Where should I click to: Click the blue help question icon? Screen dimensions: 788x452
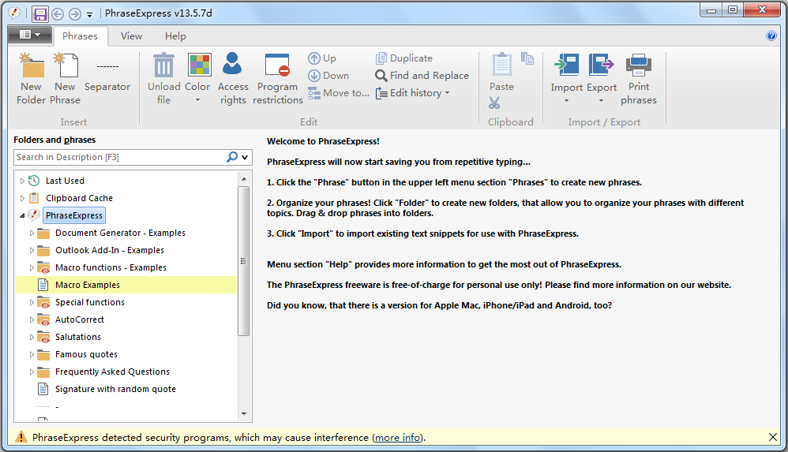[771, 35]
